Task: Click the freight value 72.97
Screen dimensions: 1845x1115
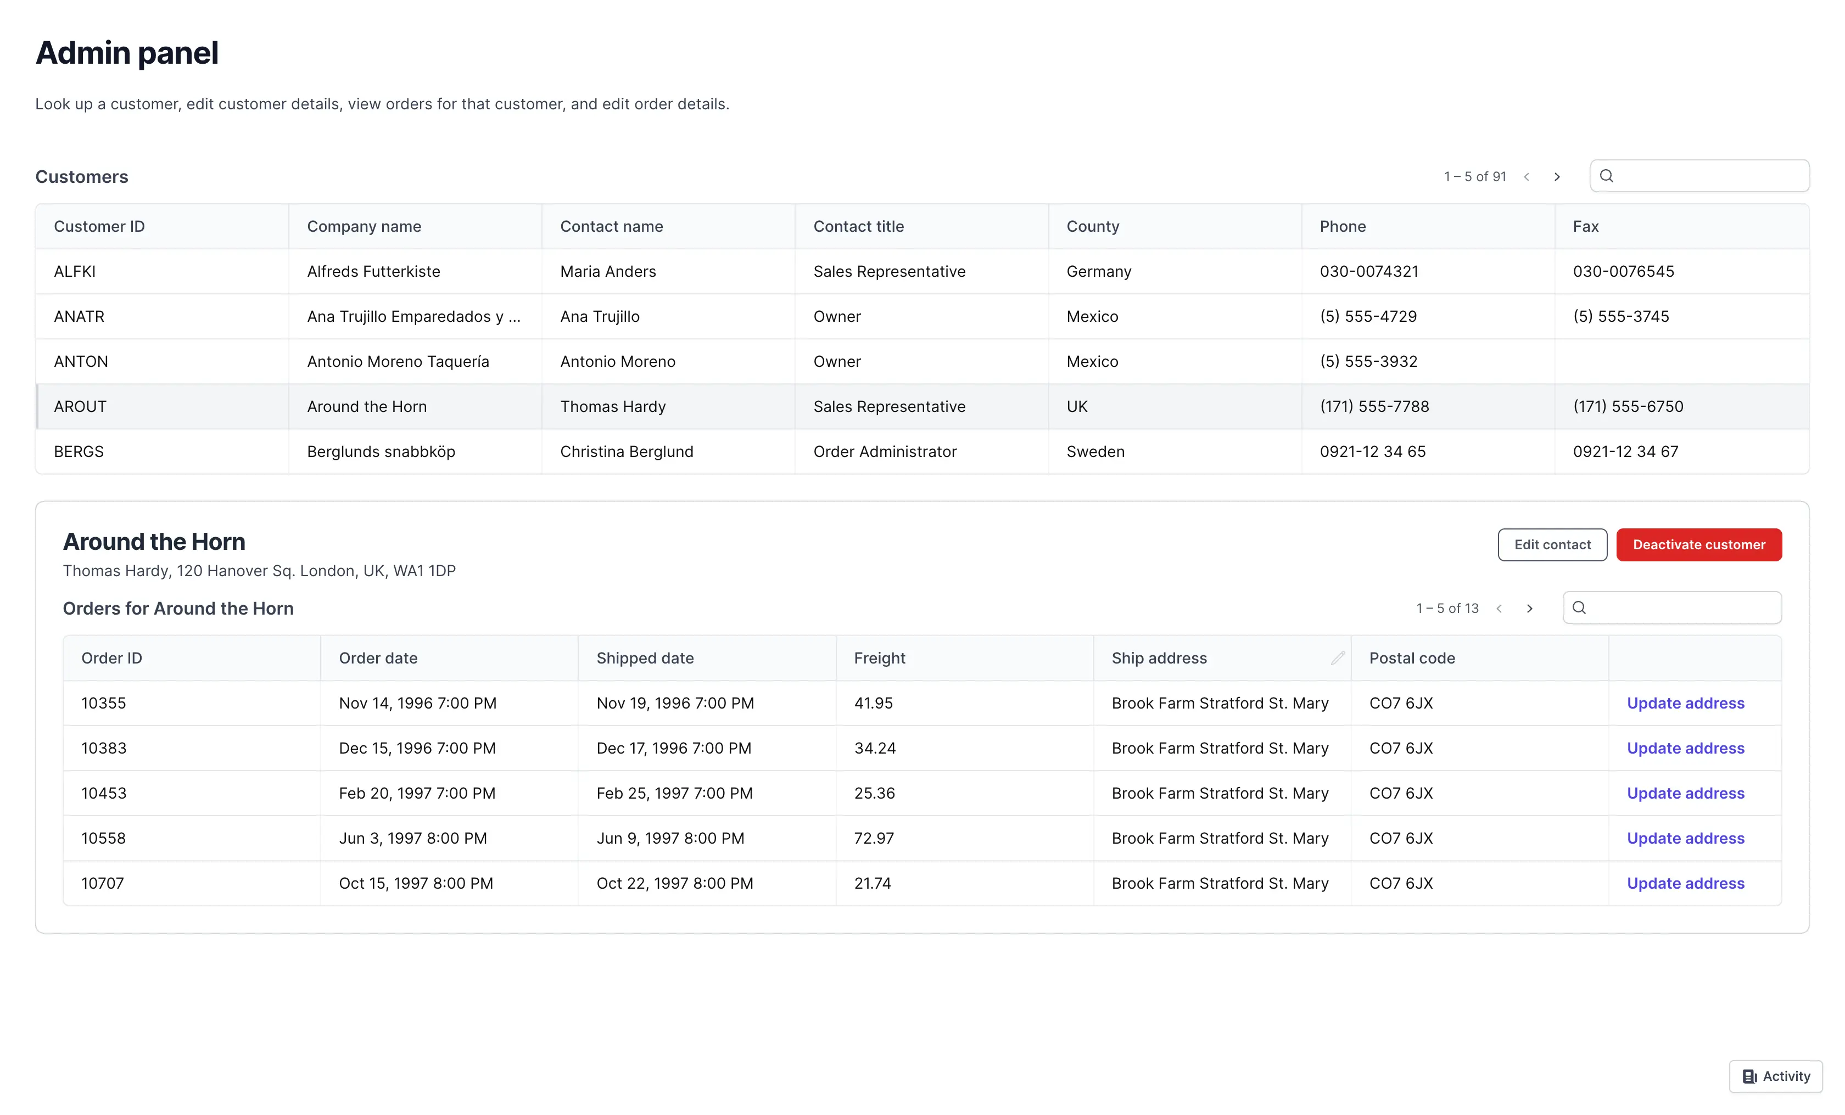Action: pos(874,838)
